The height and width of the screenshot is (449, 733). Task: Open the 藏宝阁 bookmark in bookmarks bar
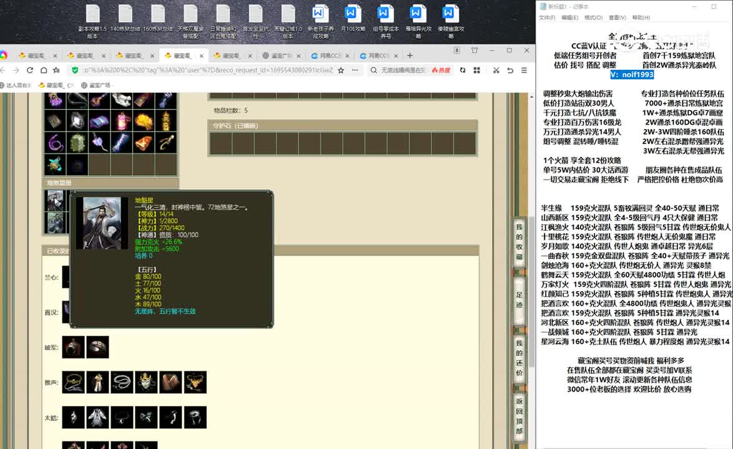[x=56, y=85]
